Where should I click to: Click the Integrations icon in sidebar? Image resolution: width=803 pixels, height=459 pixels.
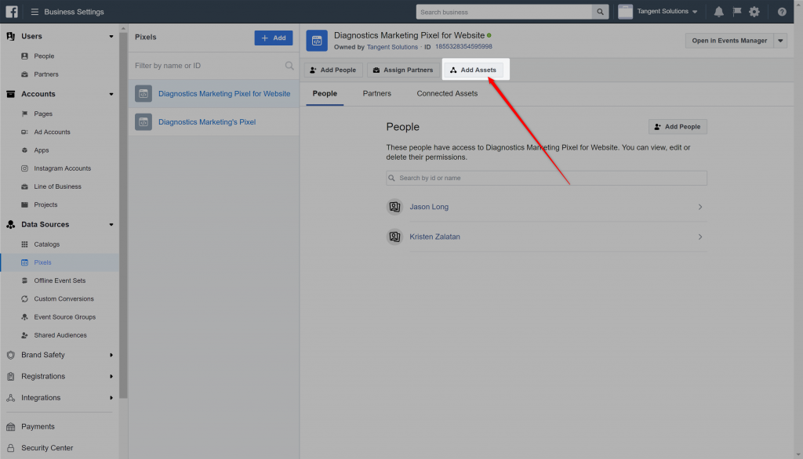11,398
